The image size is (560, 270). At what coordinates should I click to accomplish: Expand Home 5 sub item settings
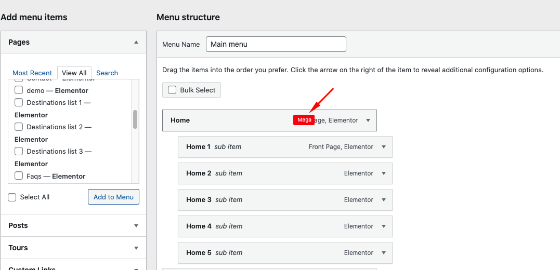(x=384, y=253)
